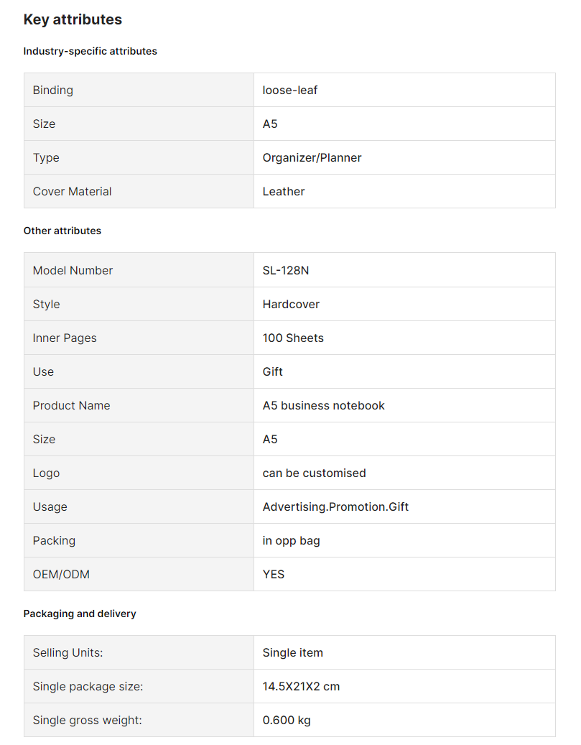Screen dimensions: 581x745
Task: Click the OEM/ODM label
Action: pos(61,574)
